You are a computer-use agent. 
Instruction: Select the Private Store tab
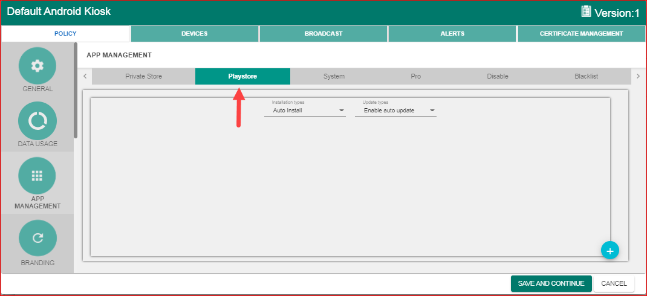tap(143, 76)
